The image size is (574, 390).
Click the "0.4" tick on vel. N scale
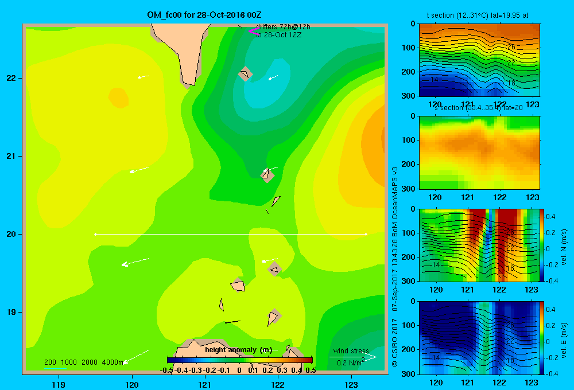550,217
